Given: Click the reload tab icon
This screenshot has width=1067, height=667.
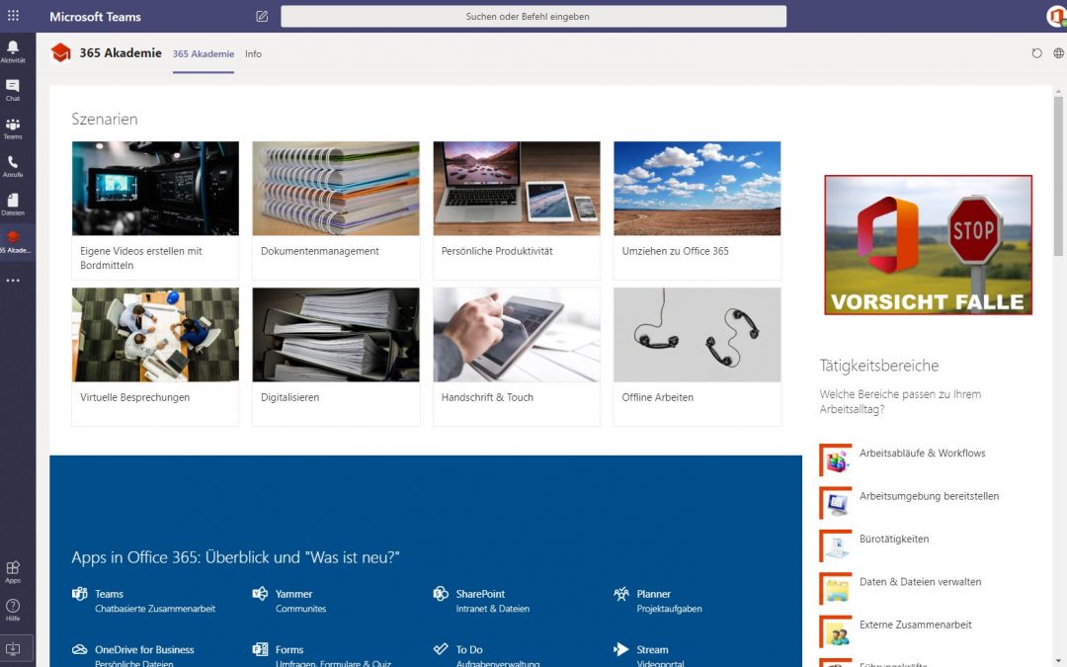Looking at the screenshot, I should [x=1036, y=53].
